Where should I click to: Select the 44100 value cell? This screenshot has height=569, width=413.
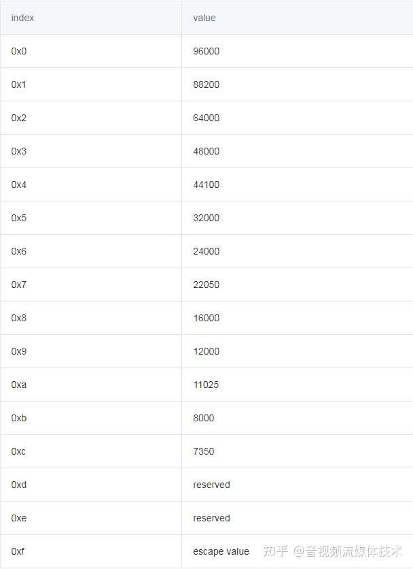tap(206, 184)
